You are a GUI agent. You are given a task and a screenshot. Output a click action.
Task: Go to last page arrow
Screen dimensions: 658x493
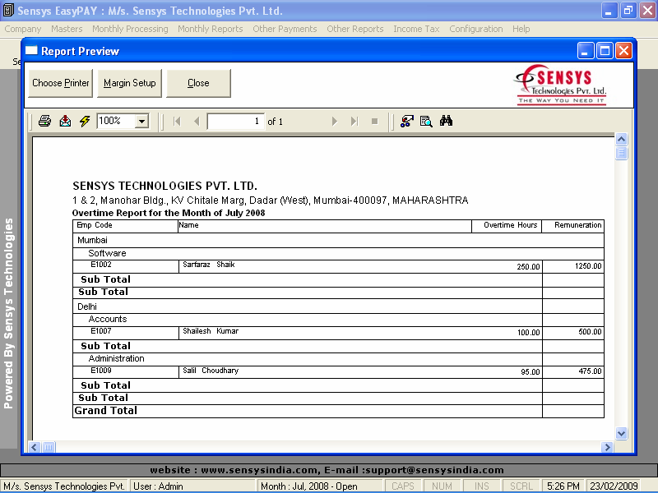(354, 122)
